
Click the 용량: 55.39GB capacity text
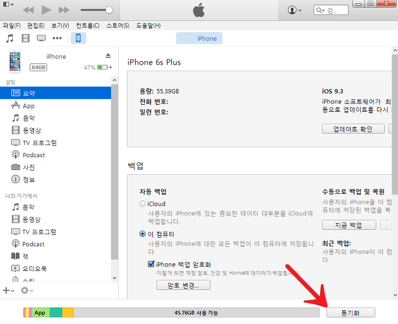159,91
